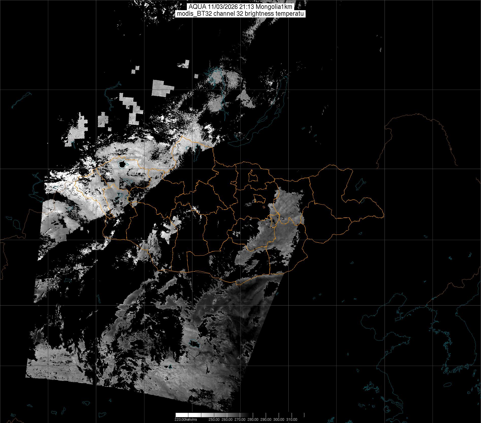Screen dimensions: 481x423
Task: Click the 300.00 colorbar label
Action: pos(279,419)
